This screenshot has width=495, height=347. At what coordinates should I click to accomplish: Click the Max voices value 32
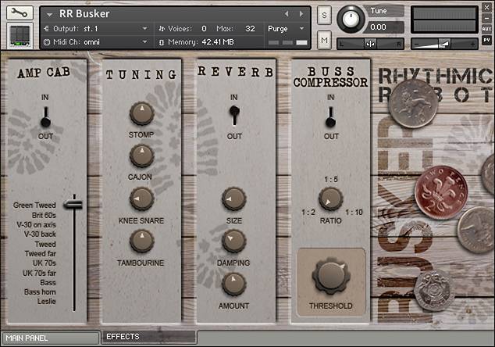click(250, 29)
